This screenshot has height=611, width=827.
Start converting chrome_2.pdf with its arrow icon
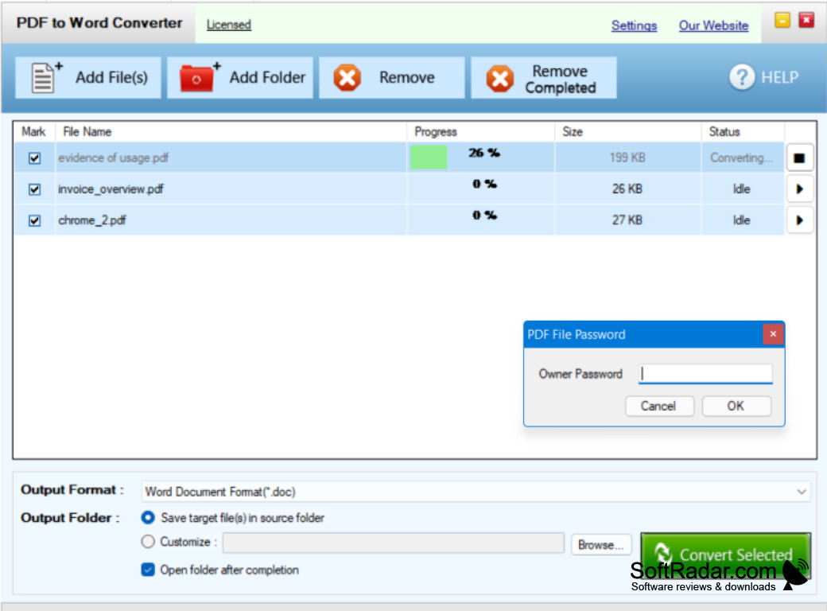[799, 220]
